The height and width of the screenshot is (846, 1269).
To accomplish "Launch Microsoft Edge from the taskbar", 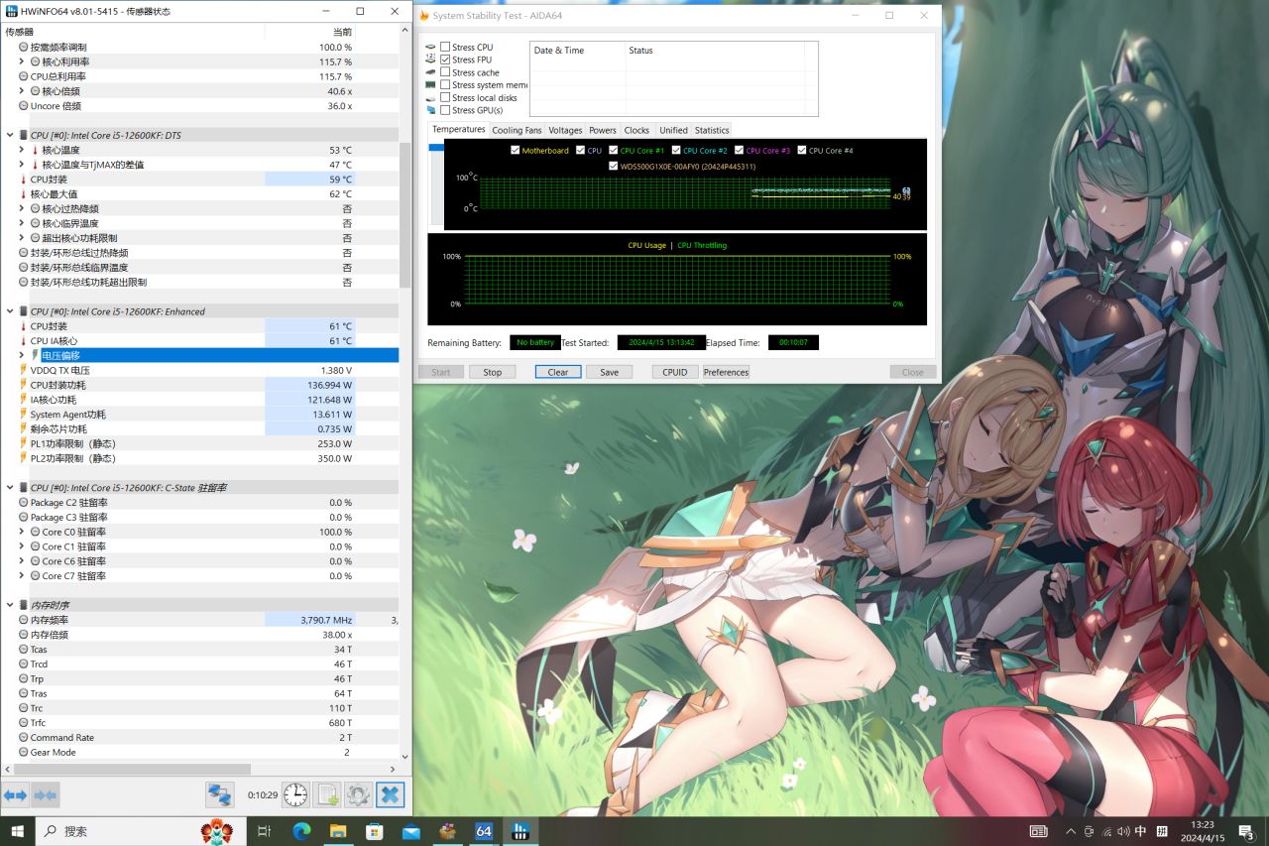I will tap(301, 831).
